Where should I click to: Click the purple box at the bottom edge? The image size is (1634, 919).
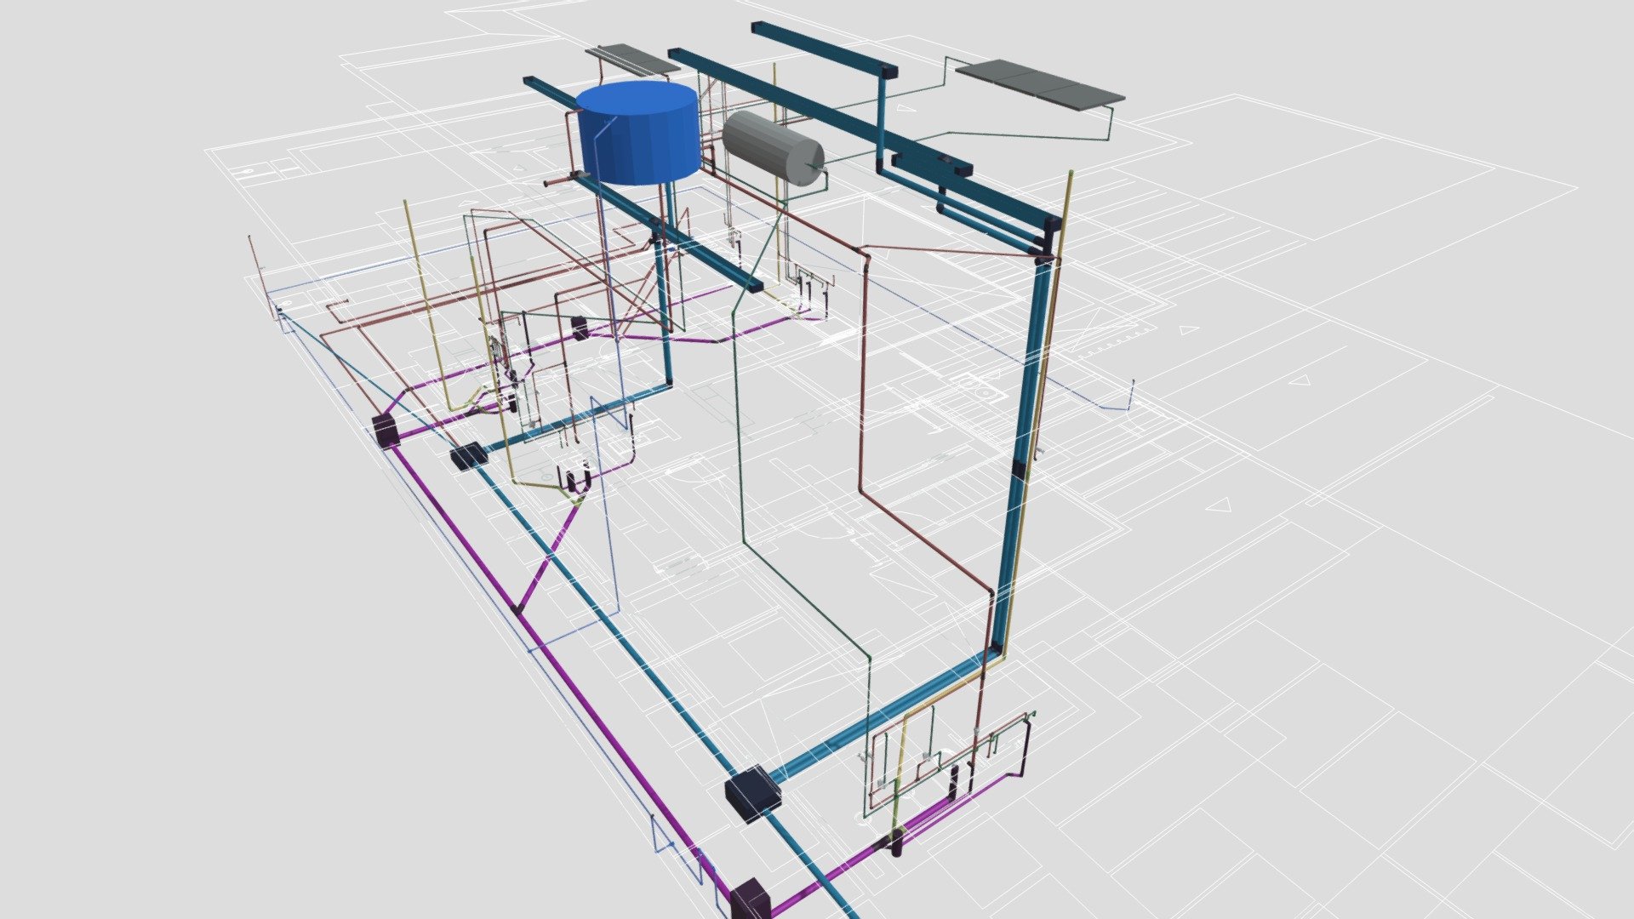pos(750,899)
